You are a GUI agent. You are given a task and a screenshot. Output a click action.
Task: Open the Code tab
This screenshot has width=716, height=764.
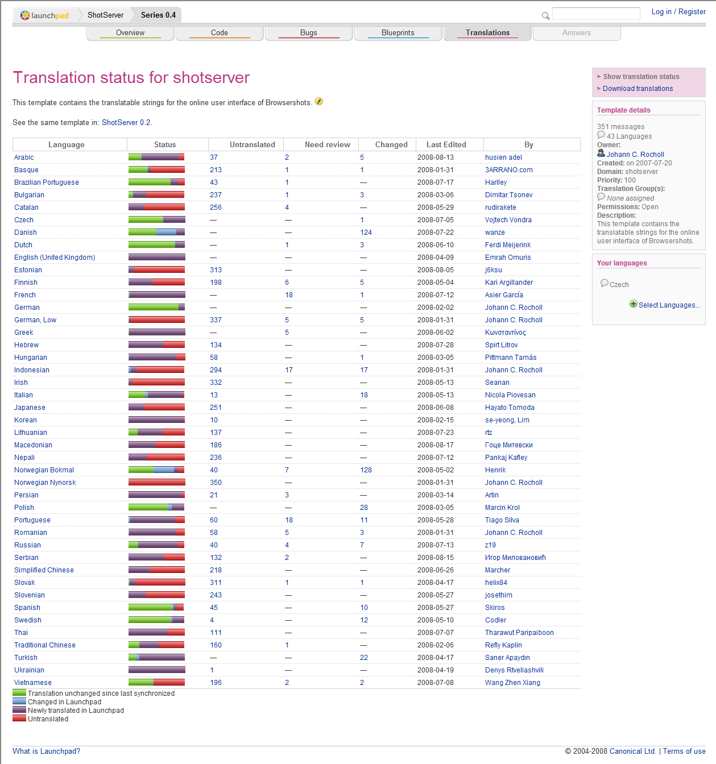220,33
